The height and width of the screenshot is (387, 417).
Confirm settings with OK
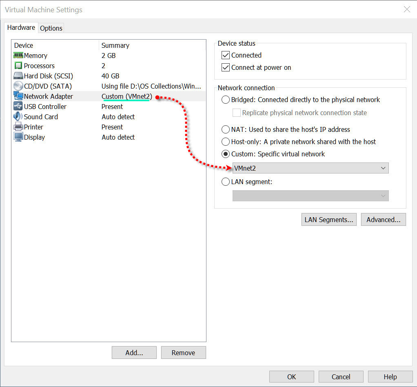click(x=291, y=377)
